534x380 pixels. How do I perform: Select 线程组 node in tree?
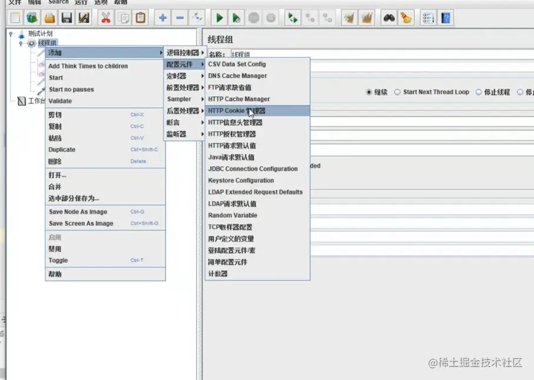pyautogui.click(x=47, y=43)
